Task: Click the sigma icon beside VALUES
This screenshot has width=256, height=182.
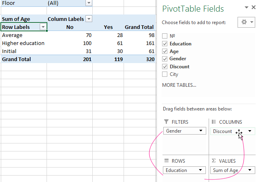Action: pyautogui.click(x=213, y=161)
